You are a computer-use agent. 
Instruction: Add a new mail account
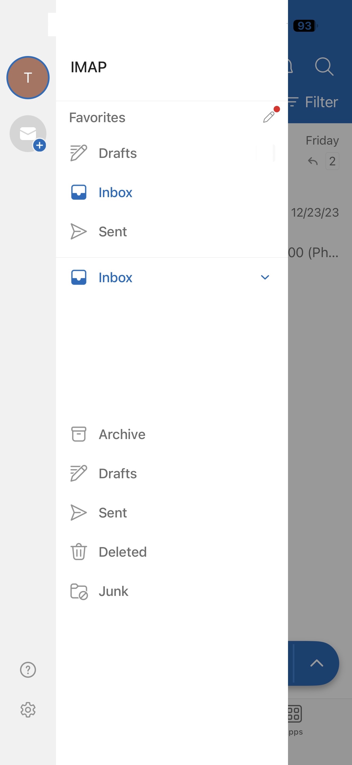[x=28, y=134]
